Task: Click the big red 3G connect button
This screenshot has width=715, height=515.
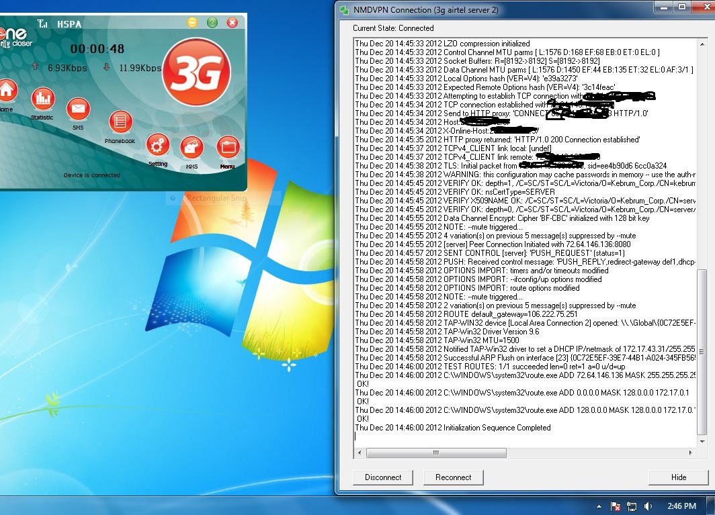Action: click(x=196, y=71)
